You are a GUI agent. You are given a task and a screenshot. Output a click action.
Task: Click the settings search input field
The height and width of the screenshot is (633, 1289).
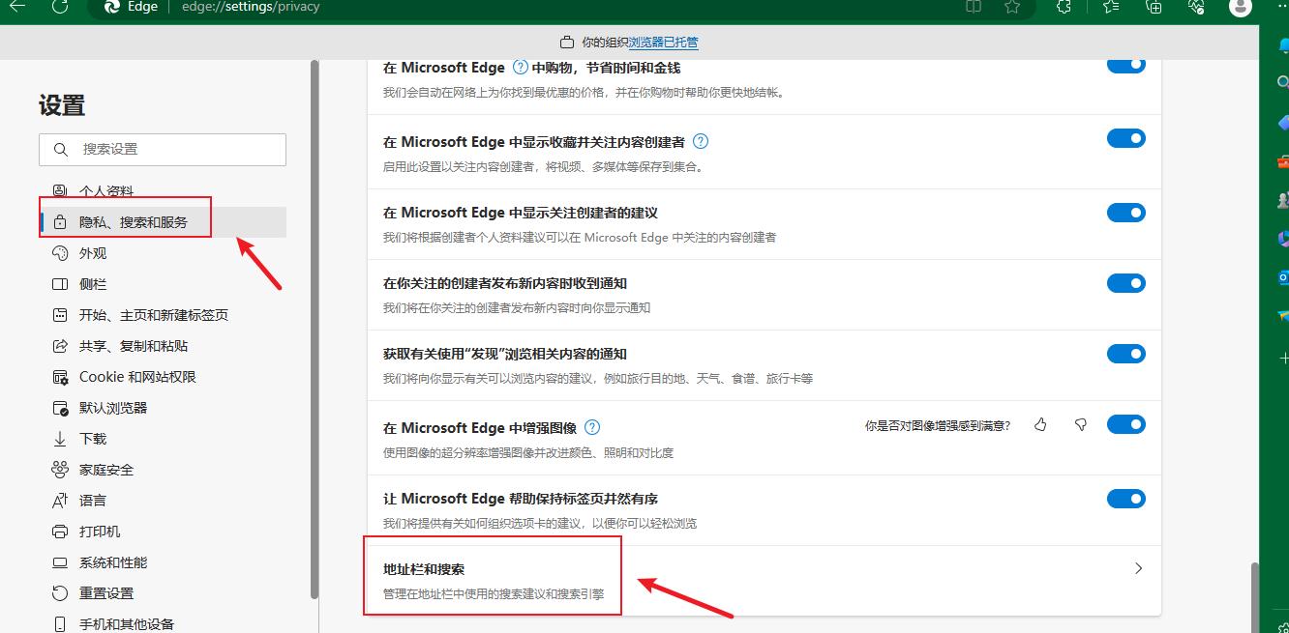click(162, 149)
